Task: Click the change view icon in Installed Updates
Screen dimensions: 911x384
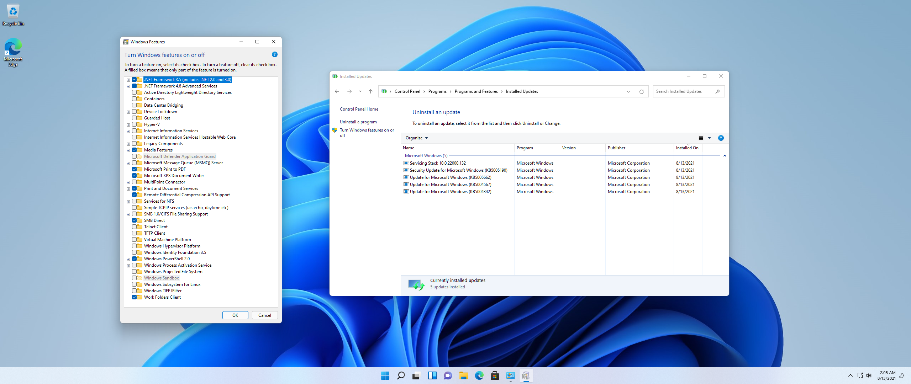Action: [x=701, y=138]
